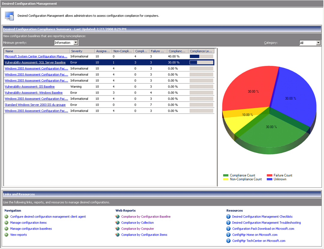This screenshot has height=249, width=324.
Task: Sort the list by Severity column header
Action: [82, 51]
